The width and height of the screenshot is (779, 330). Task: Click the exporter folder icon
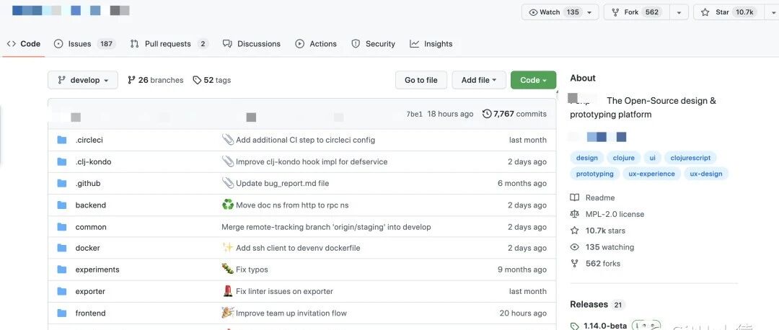61,291
